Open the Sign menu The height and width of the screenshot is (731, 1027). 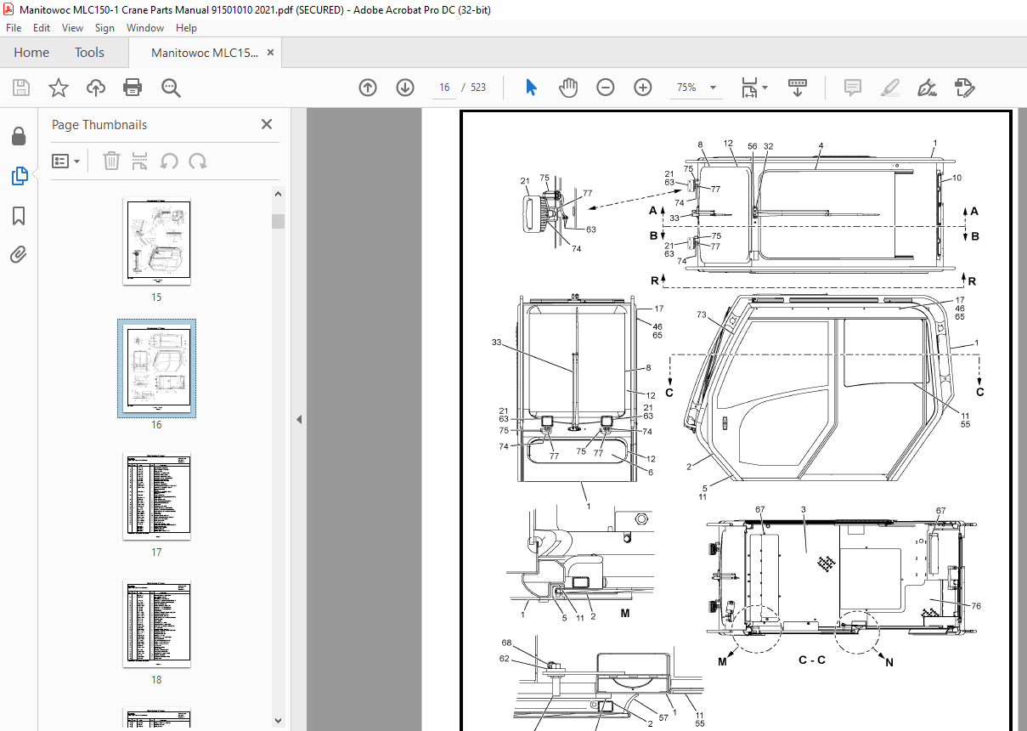pos(104,28)
